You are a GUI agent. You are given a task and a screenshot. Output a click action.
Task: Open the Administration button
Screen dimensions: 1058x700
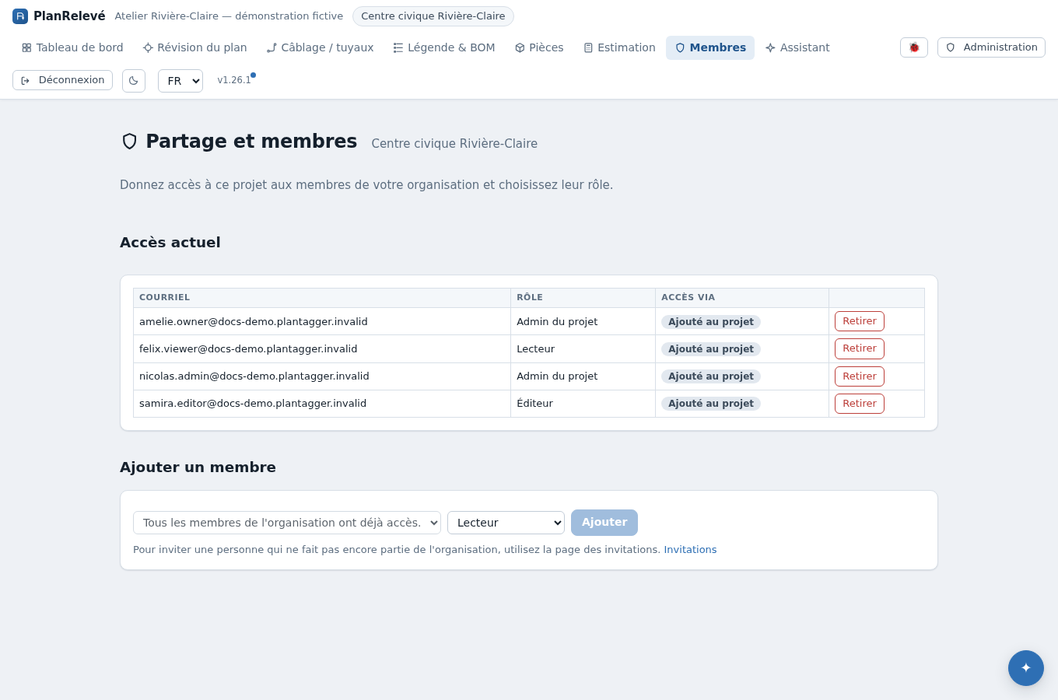point(991,47)
